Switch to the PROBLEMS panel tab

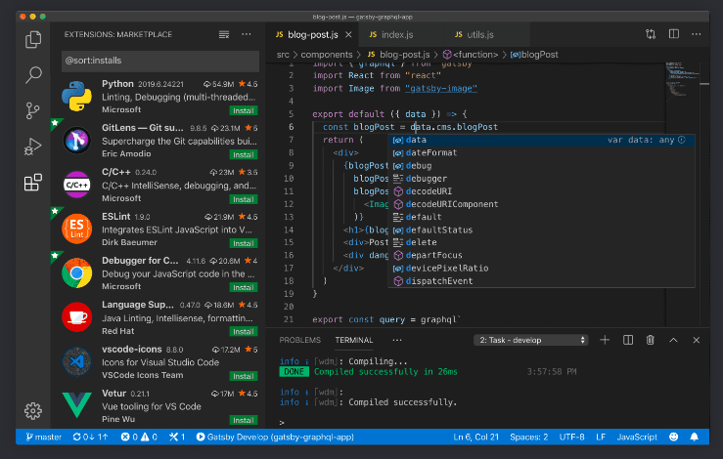click(299, 340)
